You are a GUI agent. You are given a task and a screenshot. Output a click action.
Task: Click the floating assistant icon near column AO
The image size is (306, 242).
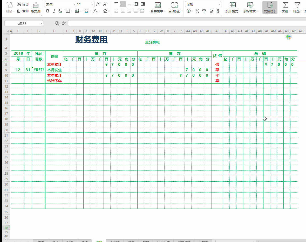click(288, 37)
